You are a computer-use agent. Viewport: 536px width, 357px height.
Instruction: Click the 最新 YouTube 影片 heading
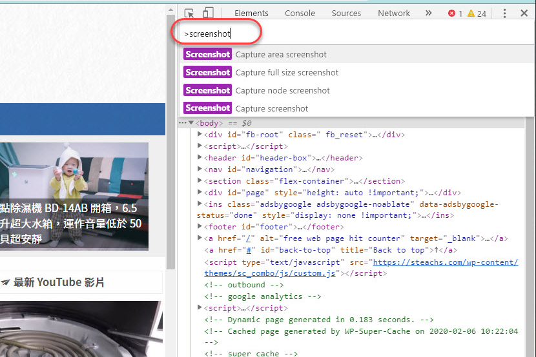[x=59, y=282]
